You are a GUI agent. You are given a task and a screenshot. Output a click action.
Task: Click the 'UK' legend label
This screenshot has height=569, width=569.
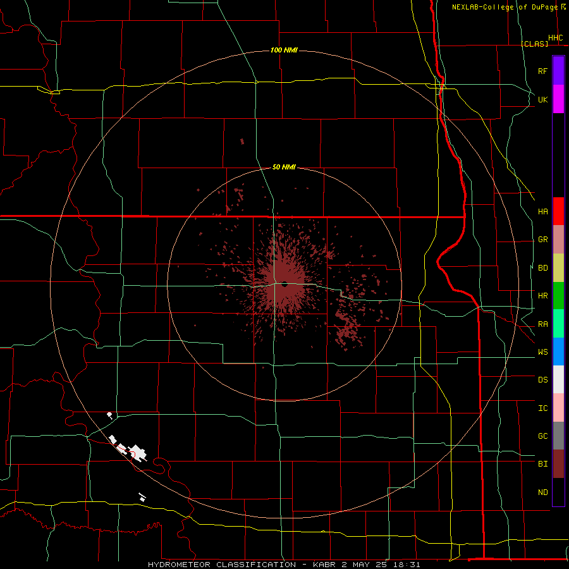543,99
